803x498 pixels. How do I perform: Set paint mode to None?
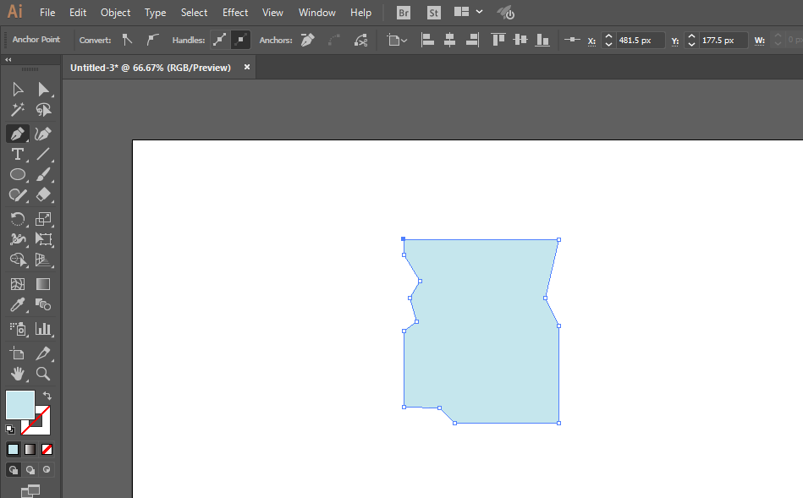pos(47,449)
